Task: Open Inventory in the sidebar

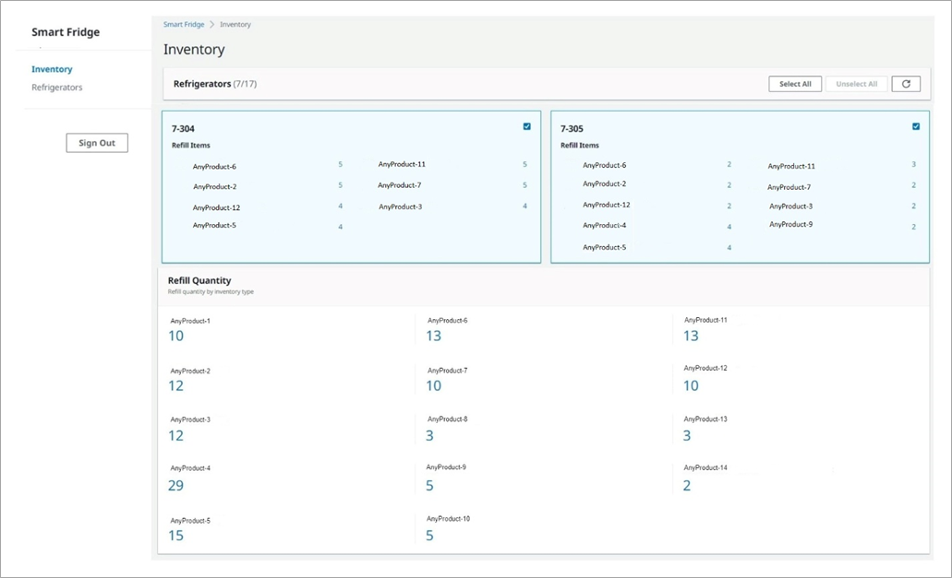Action: [x=52, y=69]
